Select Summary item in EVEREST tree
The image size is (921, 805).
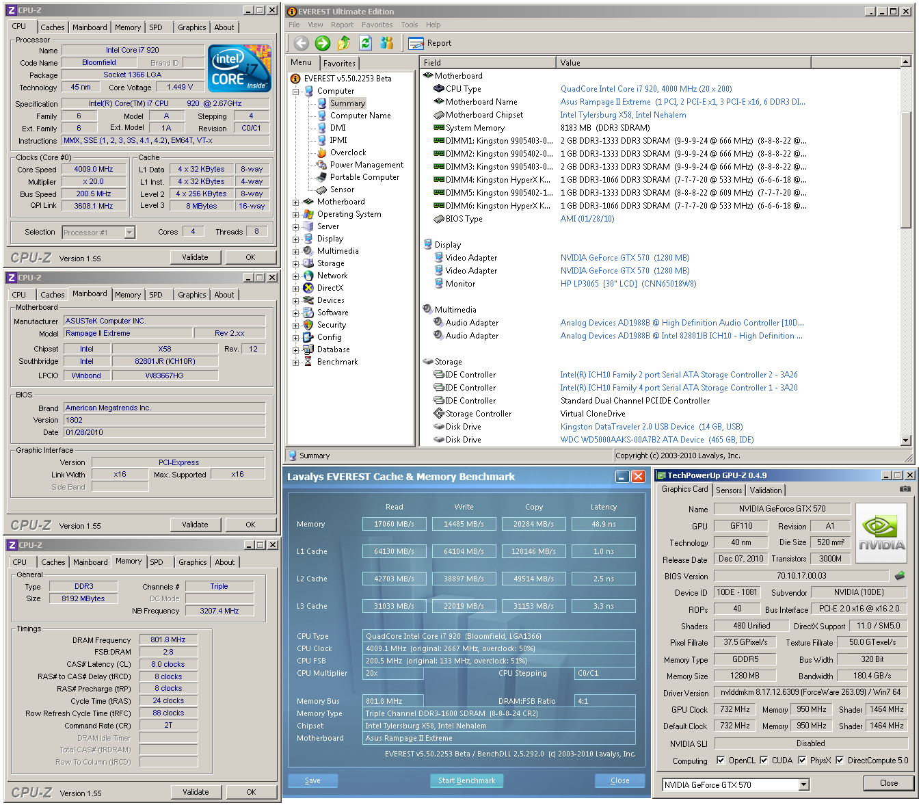347,103
